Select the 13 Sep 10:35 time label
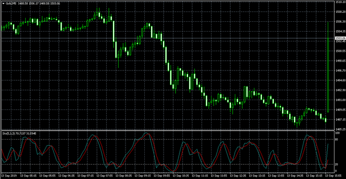 (181, 176)
